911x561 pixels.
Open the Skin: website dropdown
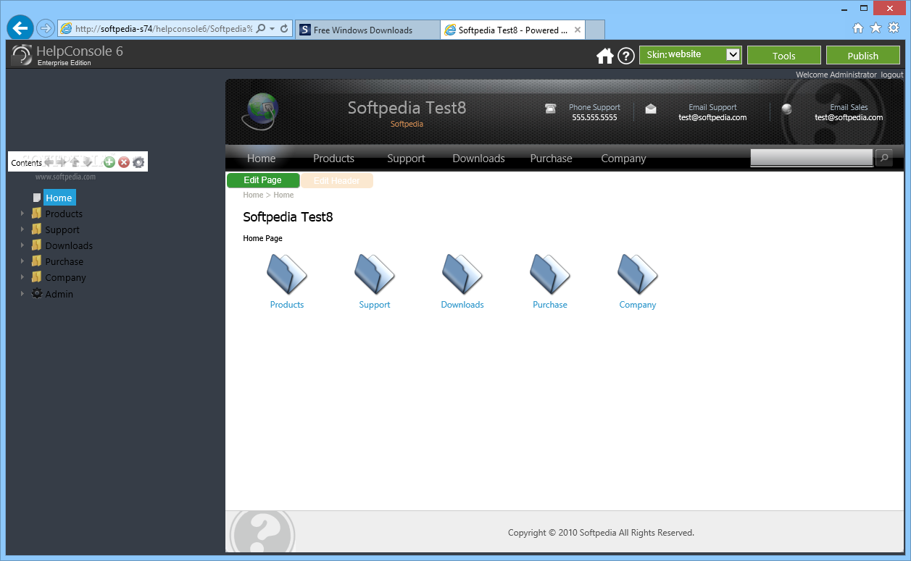pyautogui.click(x=691, y=54)
